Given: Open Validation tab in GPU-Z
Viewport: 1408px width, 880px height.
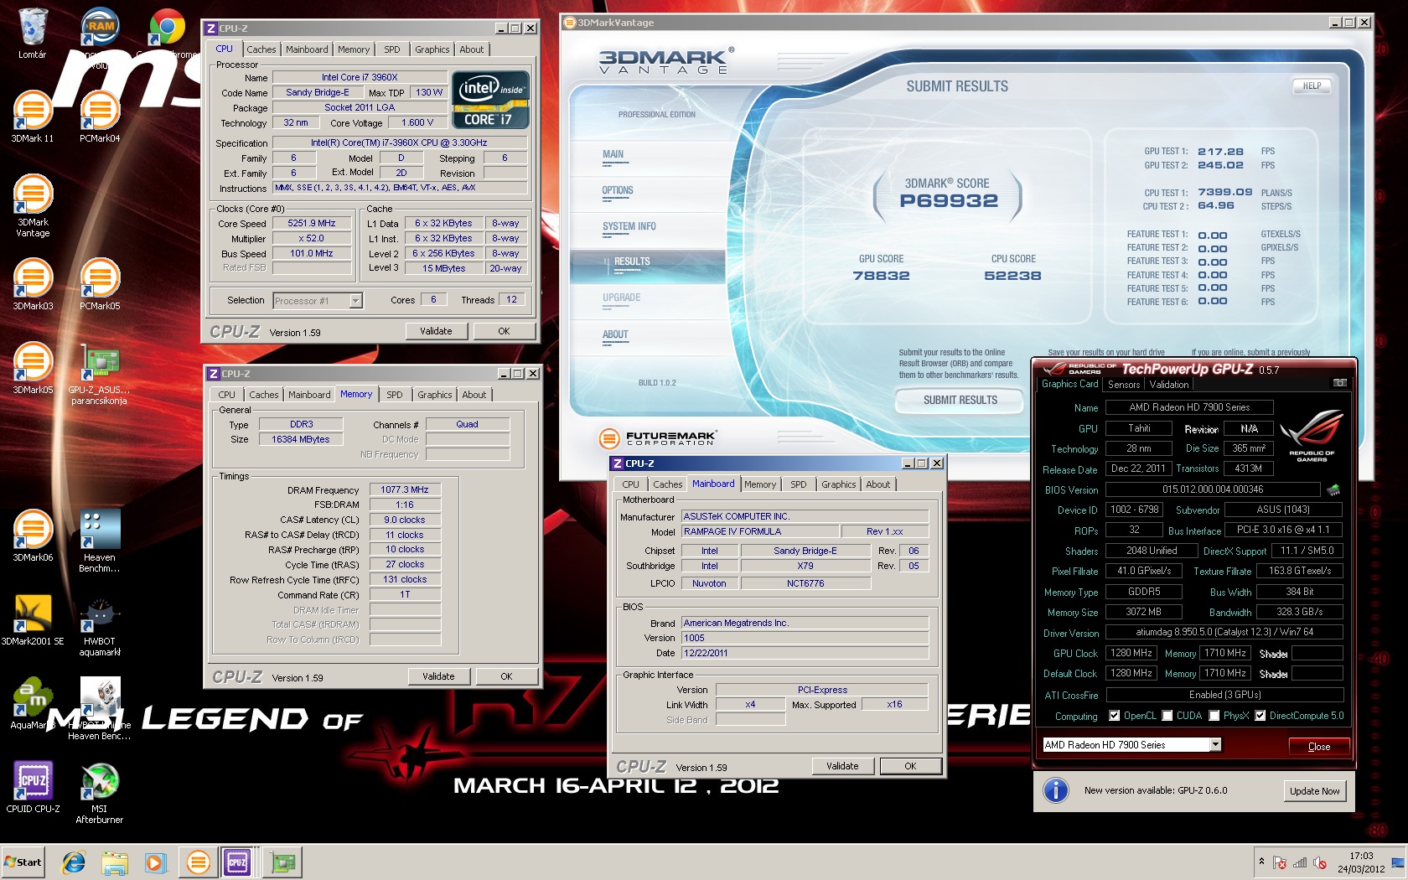Looking at the screenshot, I should tap(1168, 385).
